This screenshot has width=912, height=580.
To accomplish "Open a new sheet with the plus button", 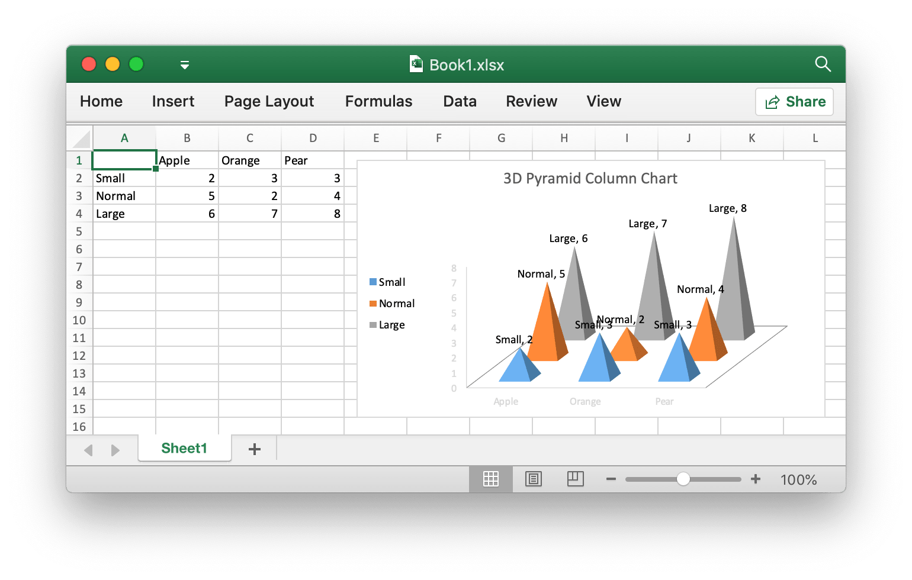I will click(254, 449).
